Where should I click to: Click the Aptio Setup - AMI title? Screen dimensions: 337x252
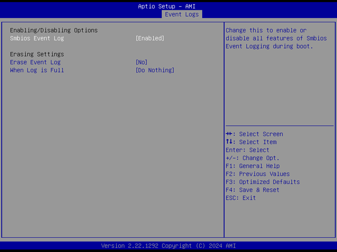167,6
